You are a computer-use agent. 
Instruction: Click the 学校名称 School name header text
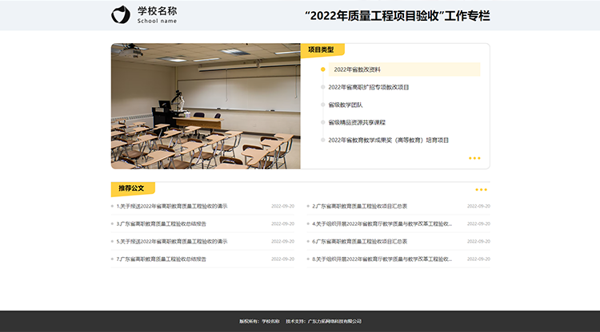(157, 15)
